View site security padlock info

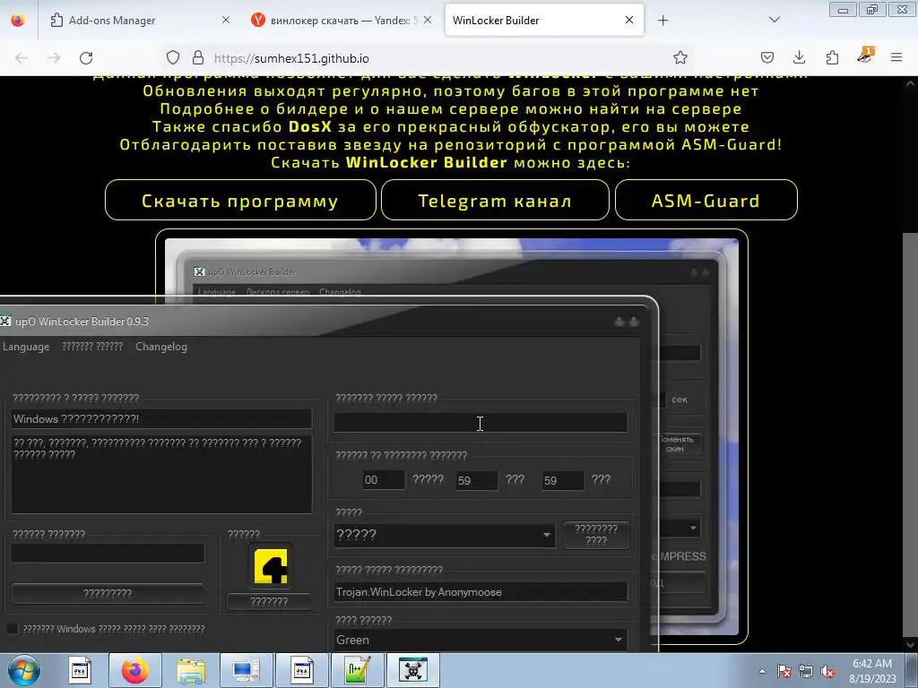click(198, 58)
